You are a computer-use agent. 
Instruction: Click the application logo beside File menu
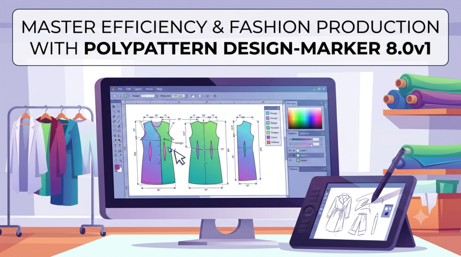coord(113,89)
